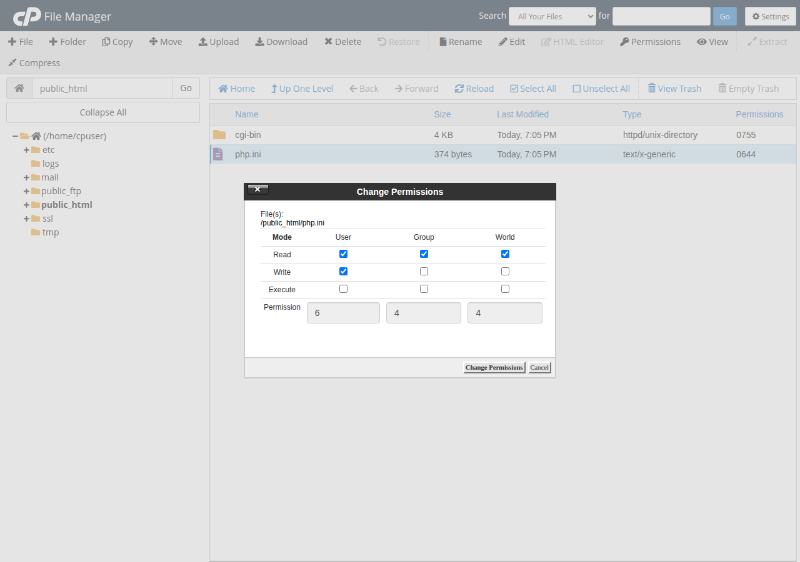Click the search text input field

coord(661,16)
